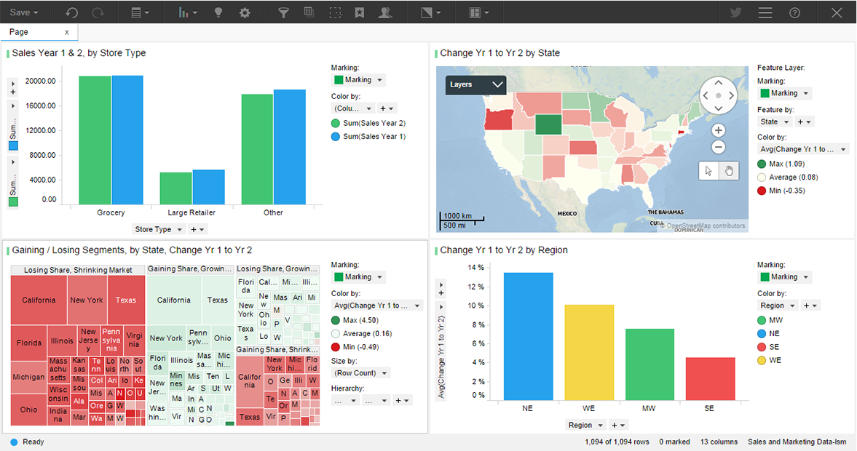857x451 pixels.
Task: Close the Page tab with x
Action: (67, 32)
